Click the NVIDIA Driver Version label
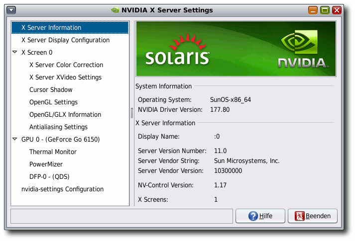 pyautogui.click(x=170, y=109)
